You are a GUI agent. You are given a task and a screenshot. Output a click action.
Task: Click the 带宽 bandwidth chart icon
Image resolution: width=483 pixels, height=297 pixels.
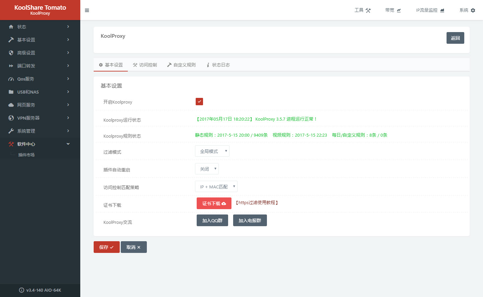(399, 10)
